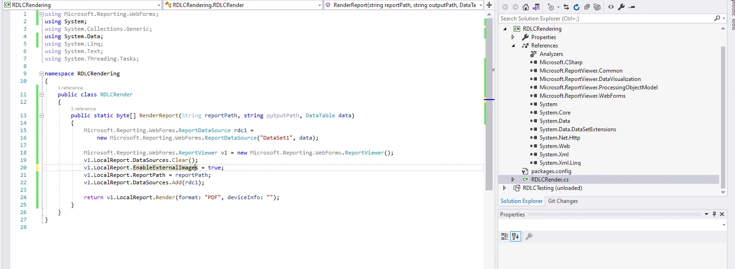735x269 pixels.
Task: Click the editor scrollbar up arrow
Action: coord(489,14)
